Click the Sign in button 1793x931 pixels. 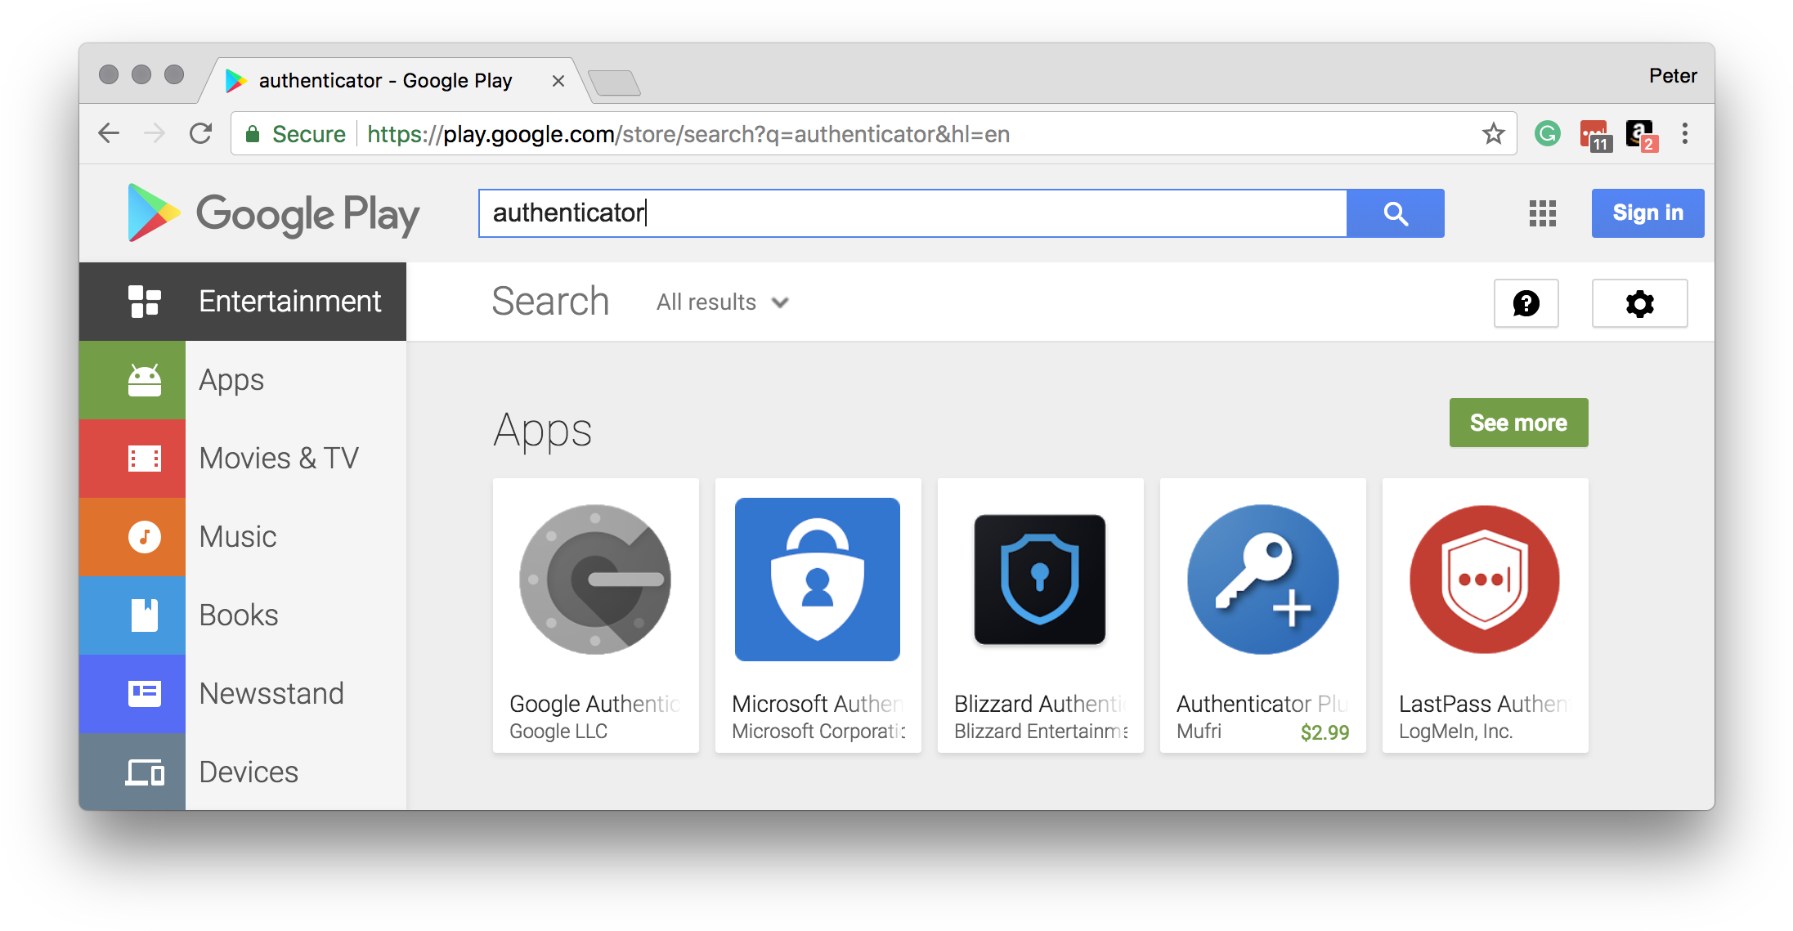[1647, 213]
